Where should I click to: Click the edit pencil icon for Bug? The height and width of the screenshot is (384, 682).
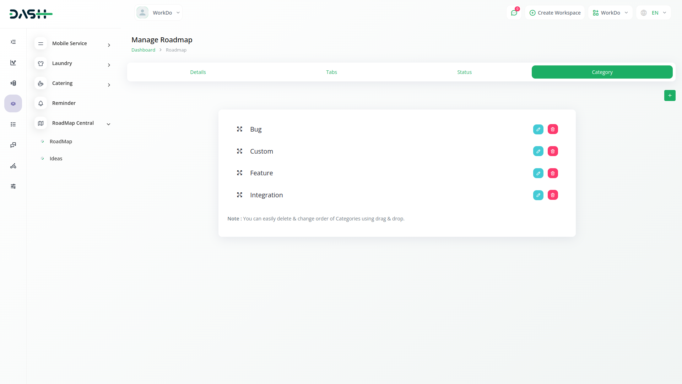(538, 129)
